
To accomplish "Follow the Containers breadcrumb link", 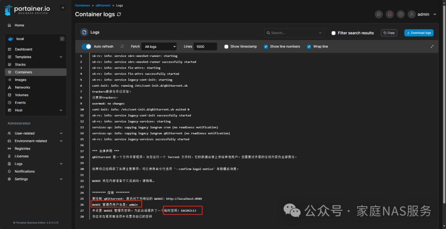I will click(x=83, y=5).
